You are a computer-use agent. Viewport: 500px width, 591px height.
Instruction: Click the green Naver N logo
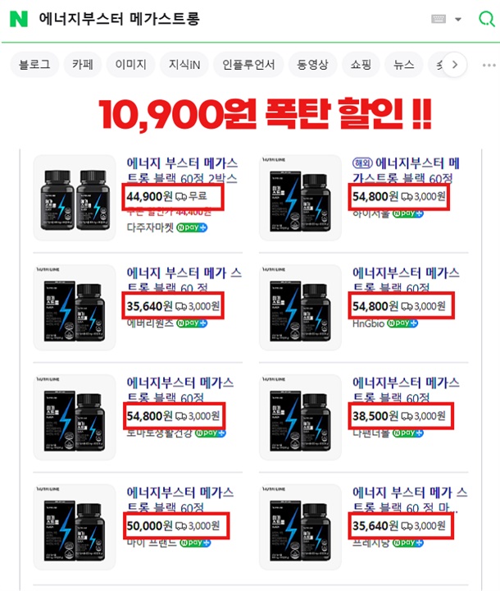[19, 19]
